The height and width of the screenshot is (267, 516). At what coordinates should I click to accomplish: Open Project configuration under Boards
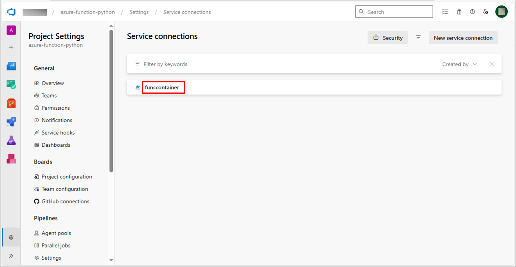(63, 177)
